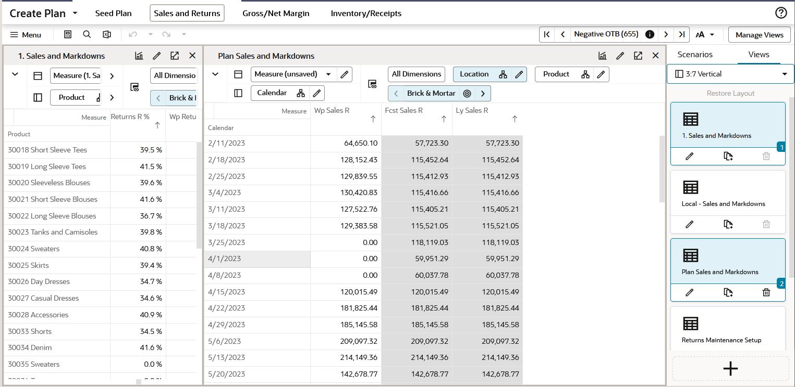
Task: Click the search magnifier icon
Action: tap(87, 34)
